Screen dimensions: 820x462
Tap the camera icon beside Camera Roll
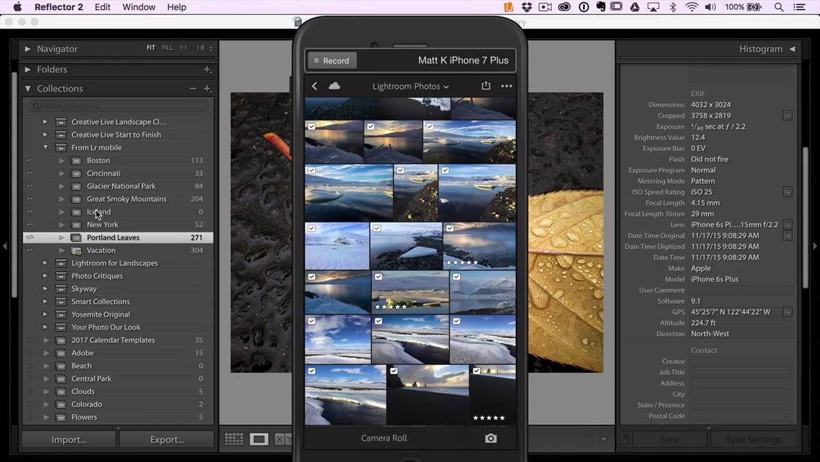coord(491,438)
